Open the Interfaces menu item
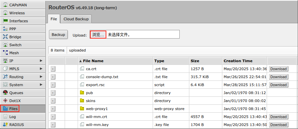 (23, 21)
